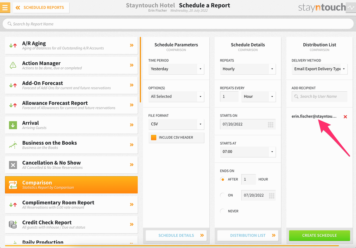Click the Comparison swap icon
This screenshot has width=356, height=248.
coord(13,185)
